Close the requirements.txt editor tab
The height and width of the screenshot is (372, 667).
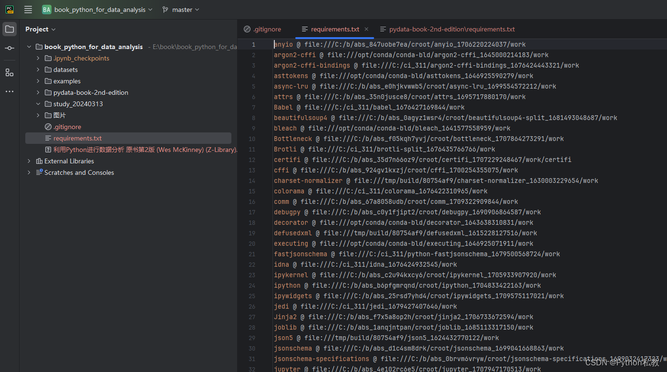point(366,29)
